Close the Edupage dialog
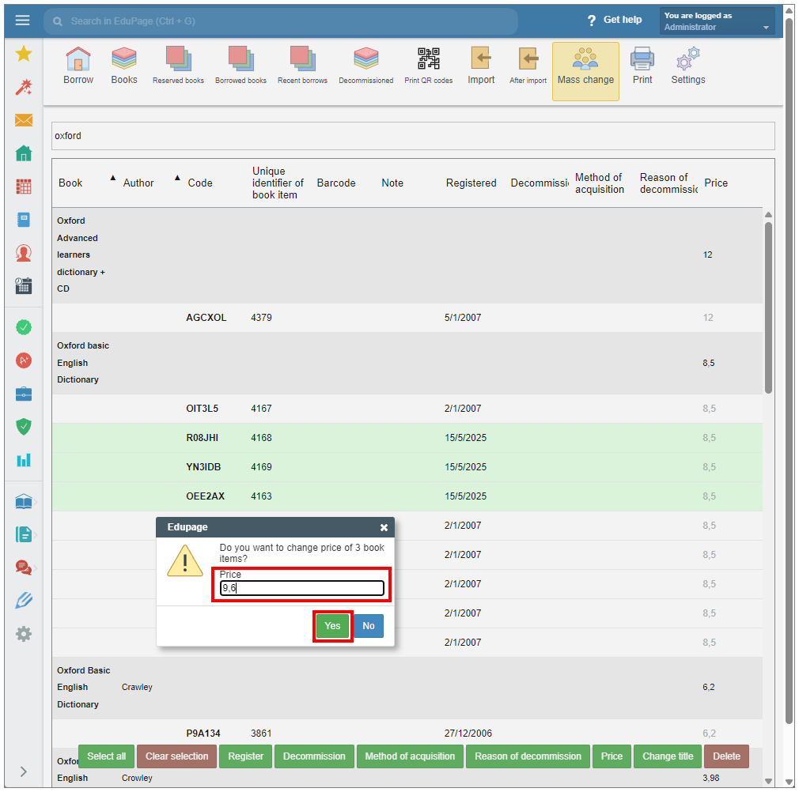 pos(384,527)
